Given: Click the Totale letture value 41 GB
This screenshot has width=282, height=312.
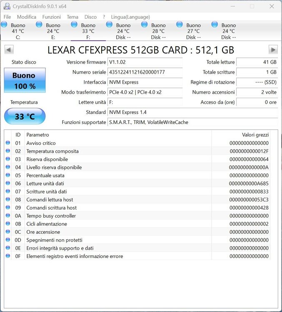Looking at the screenshot, I should (257, 62).
